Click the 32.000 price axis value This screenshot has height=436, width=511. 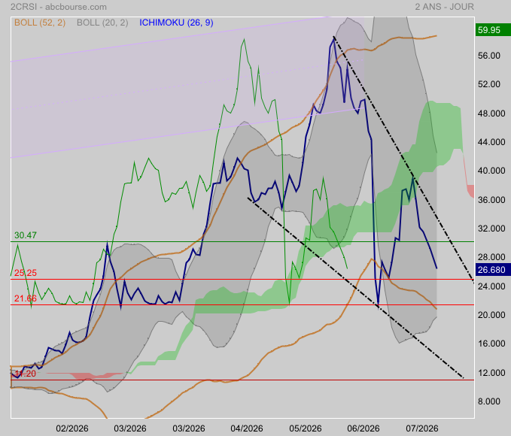tap(491, 229)
